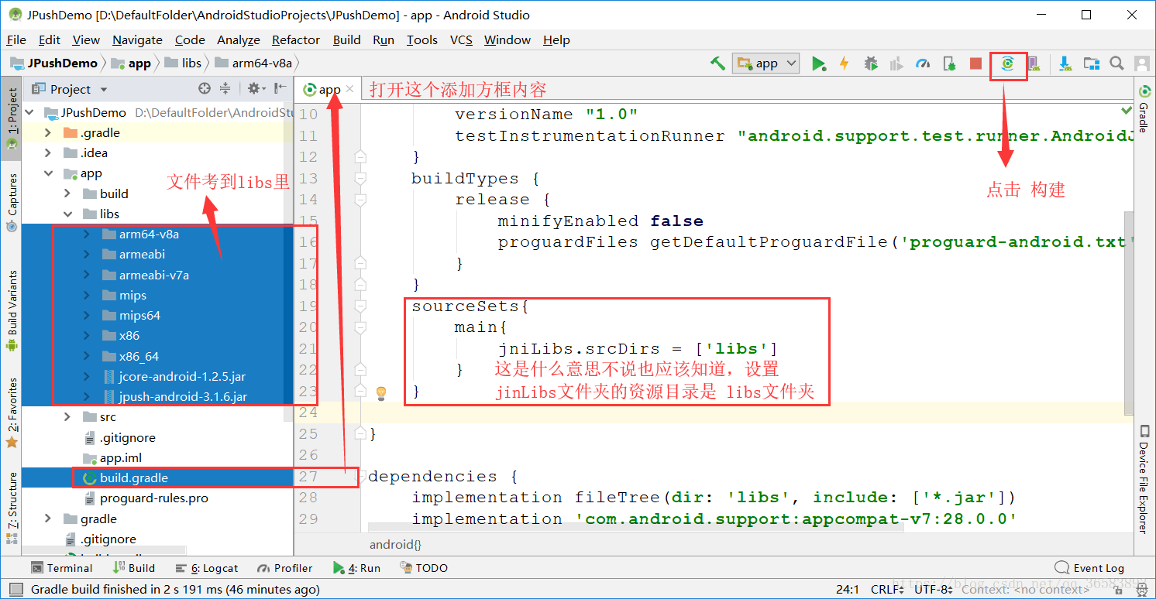Image resolution: width=1156 pixels, height=599 pixels.
Task: Collapse all in Project panel
Action: 225,89
